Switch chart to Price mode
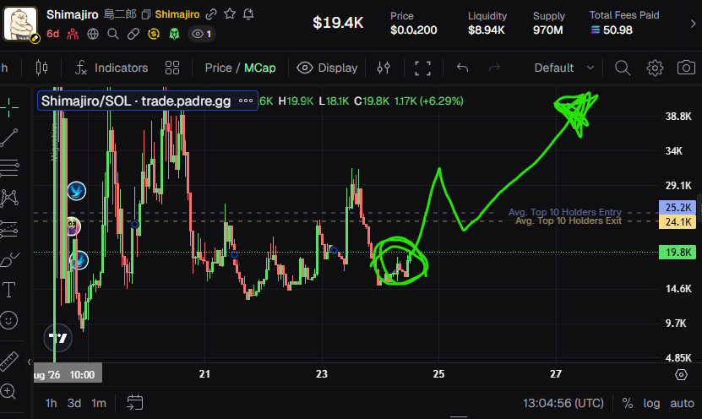702x419 pixels. coord(219,68)
